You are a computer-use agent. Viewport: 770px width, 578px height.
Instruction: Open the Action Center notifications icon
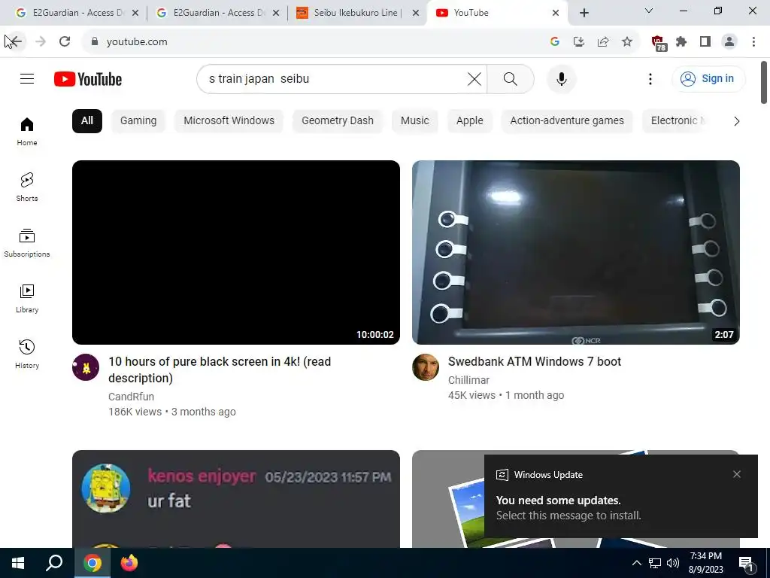747,564
